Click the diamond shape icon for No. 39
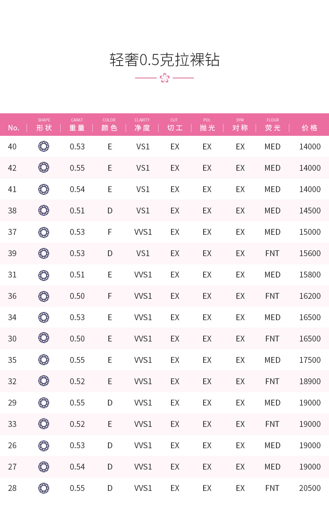 44,253
